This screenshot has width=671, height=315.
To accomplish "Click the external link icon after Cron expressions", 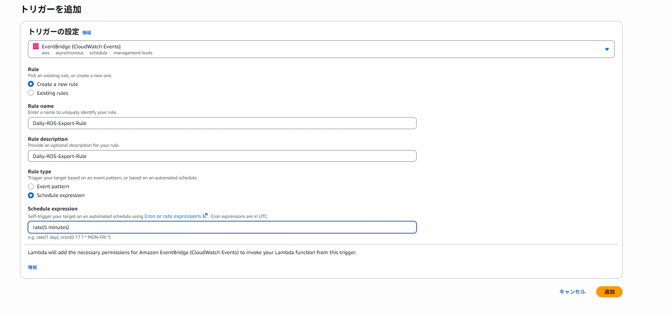I will pos(205,216).
